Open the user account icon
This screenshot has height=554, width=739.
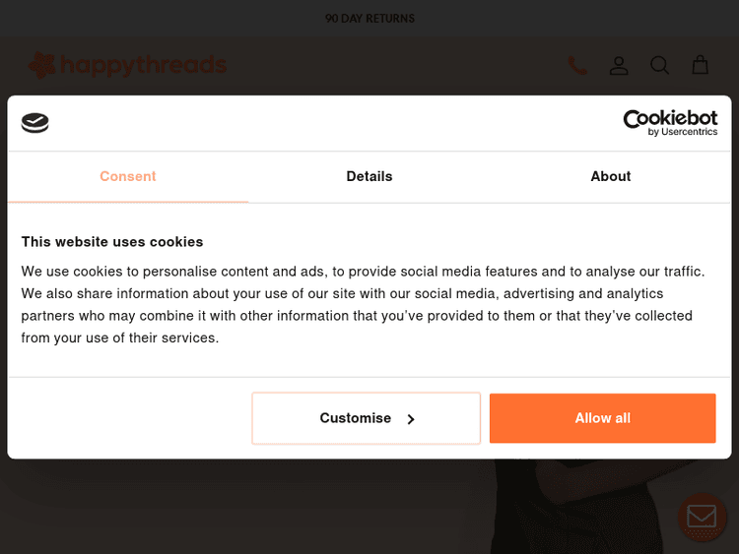(619, 66)
